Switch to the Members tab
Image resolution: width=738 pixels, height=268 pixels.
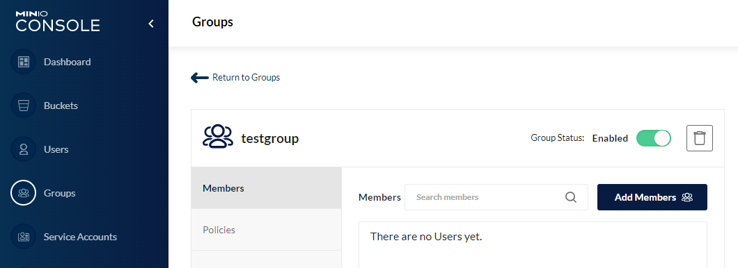coord(267,188)
